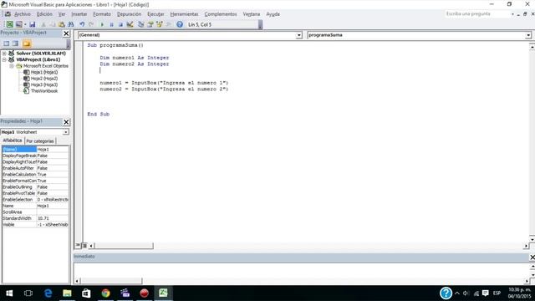
Task: Run the macro with the play icon
Action: point(102,24)
